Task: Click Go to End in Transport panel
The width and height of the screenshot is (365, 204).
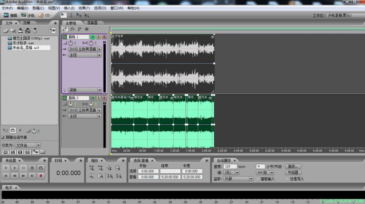Action: pyautogui.click(x=32, y=176)
